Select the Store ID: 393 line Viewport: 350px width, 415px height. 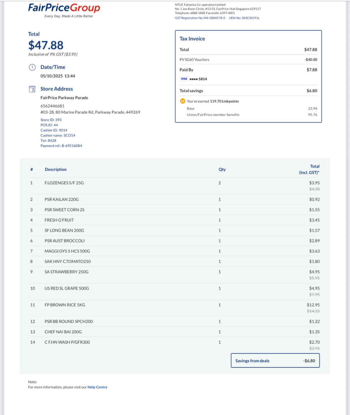tap(51, 120)
